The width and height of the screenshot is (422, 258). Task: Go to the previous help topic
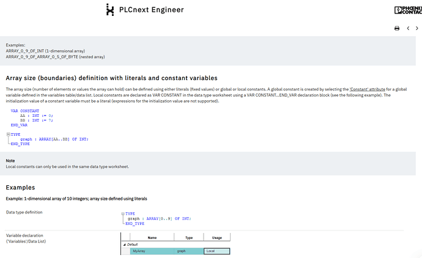click(408, 28)
